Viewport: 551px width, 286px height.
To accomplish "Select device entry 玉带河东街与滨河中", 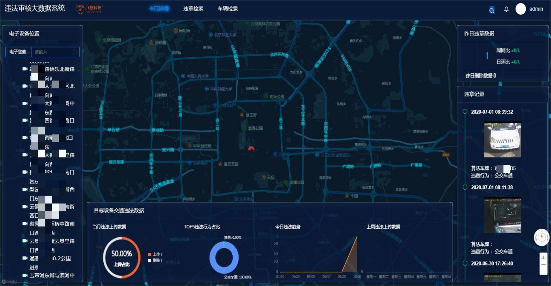I will pyautogui.click(x=52, y=275).
